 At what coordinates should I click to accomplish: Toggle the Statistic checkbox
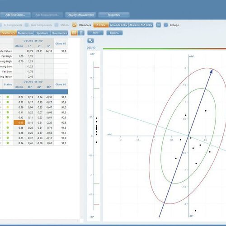(x=56, y=25)
